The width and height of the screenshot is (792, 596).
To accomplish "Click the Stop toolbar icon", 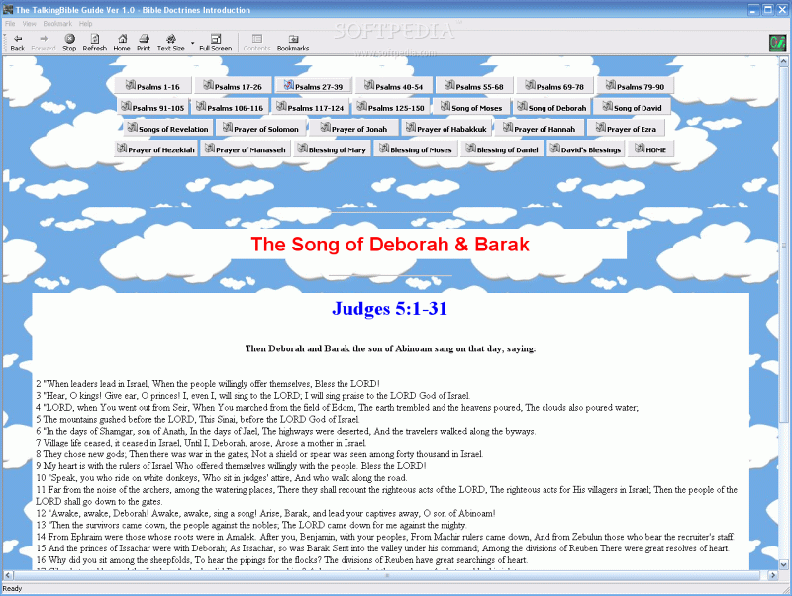I will click(x=69, y=43).
